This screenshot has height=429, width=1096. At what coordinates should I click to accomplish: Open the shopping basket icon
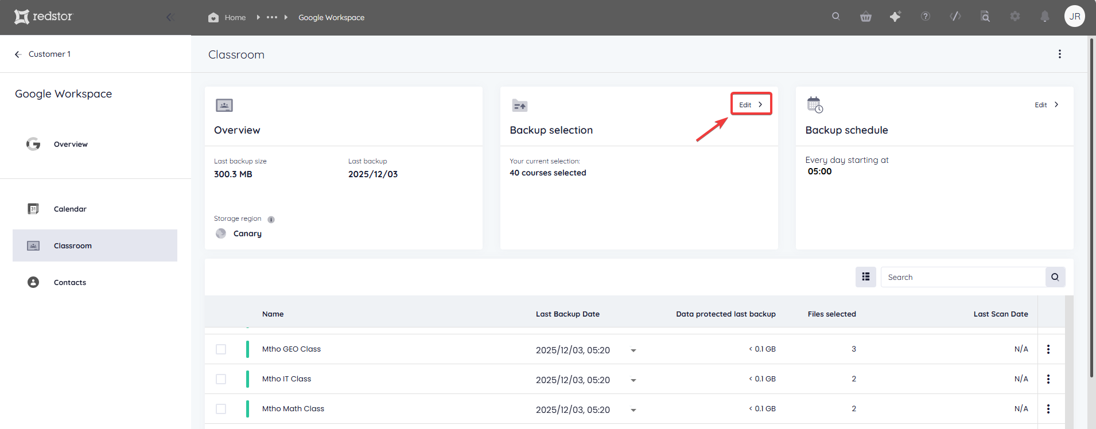pyautogui.click(x=866, y=17)
